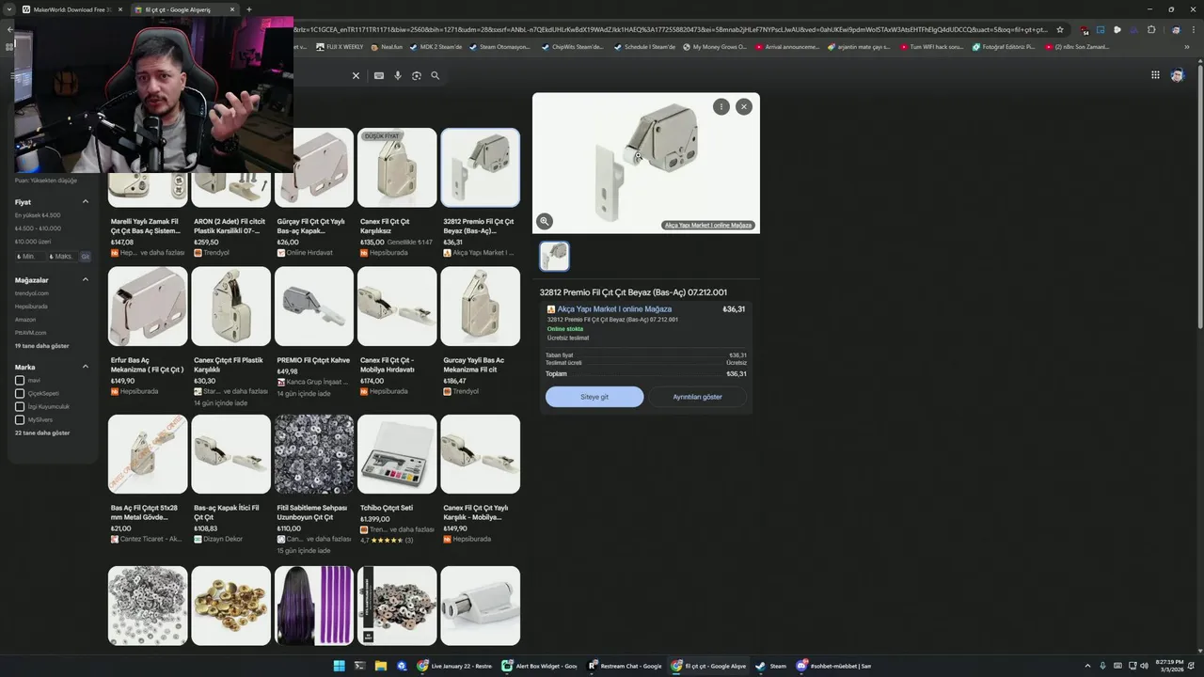Check the 'İzgi Kuyumculuk' brand checkbox
The height and width of the screenshot is (677, 1204).
click(x=20, y=406)
